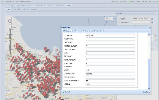Save the outlet attributes
Viewport: 159px width, 100px height.
(147, 92)
